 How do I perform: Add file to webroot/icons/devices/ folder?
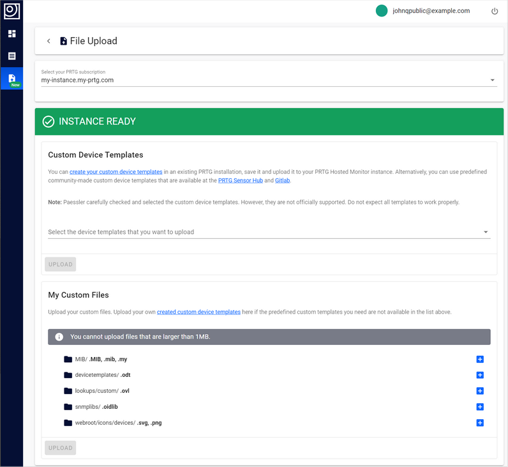pos(480,423)
